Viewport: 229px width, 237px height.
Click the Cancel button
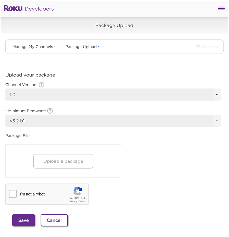54,220
